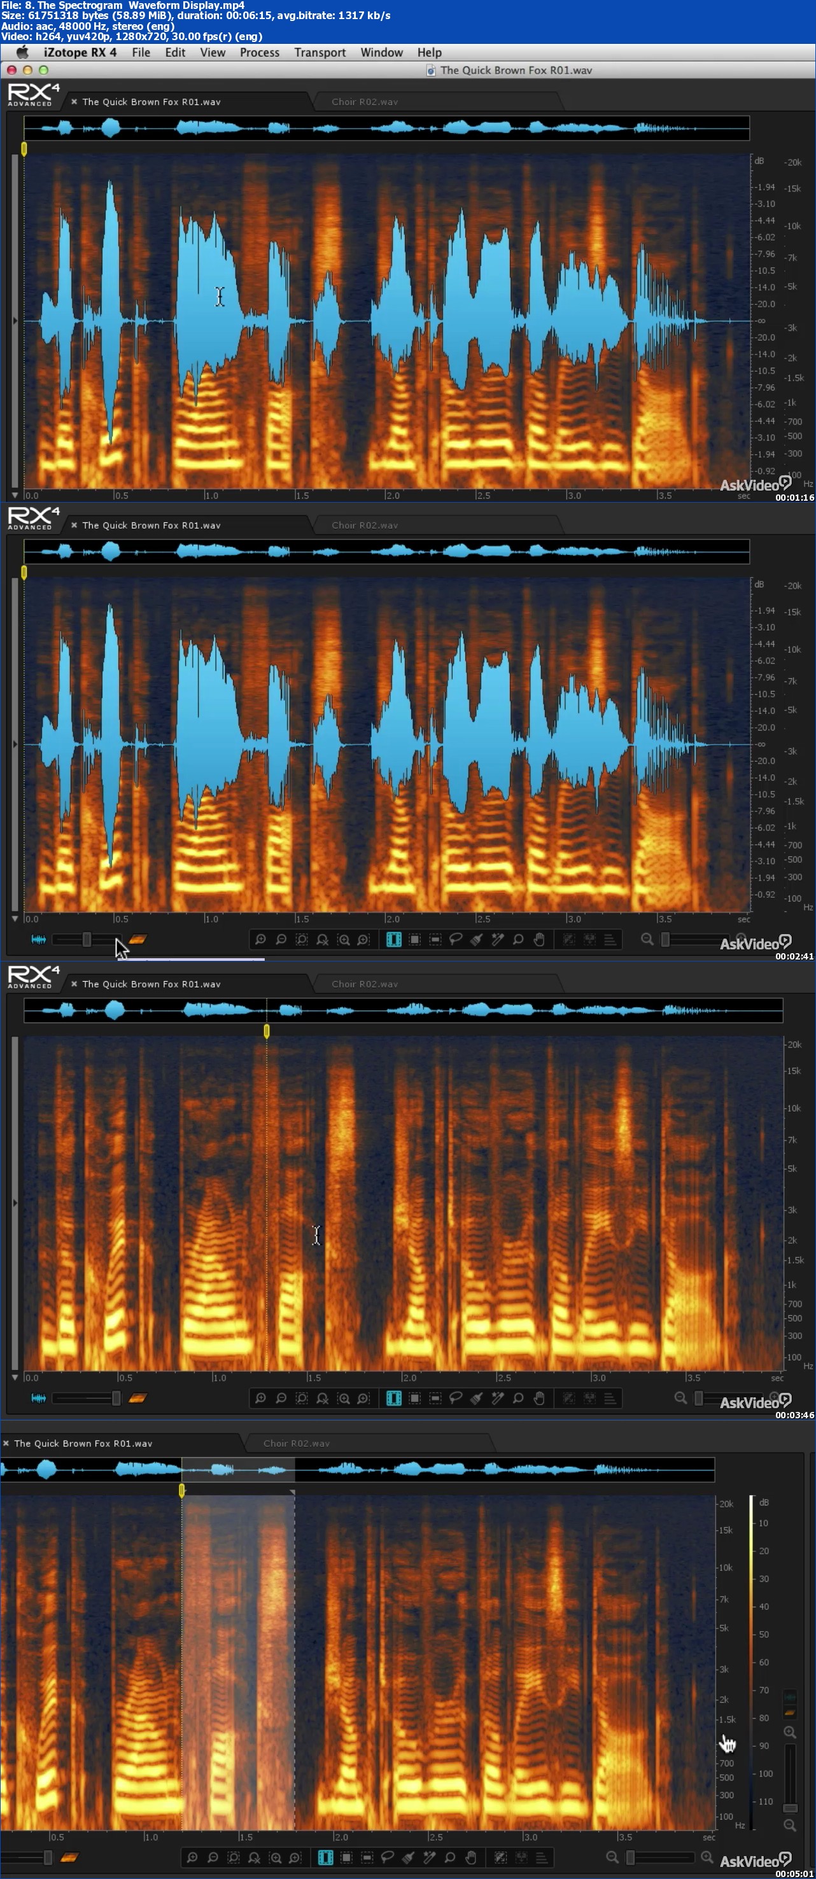816x1879 pixels.
Task: Click the spectrogram view icon in 00:05:01 frame
Action: 69,1857
